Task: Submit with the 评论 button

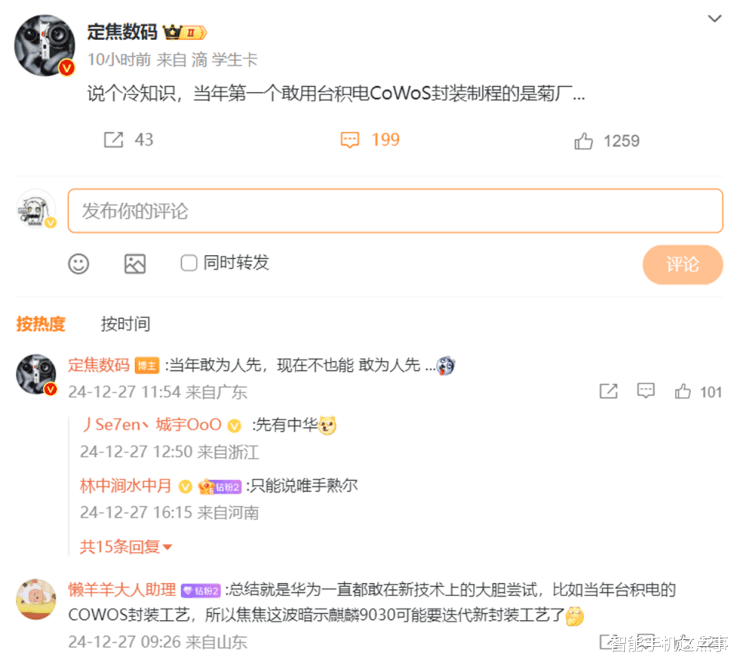Action: (682, 264)
